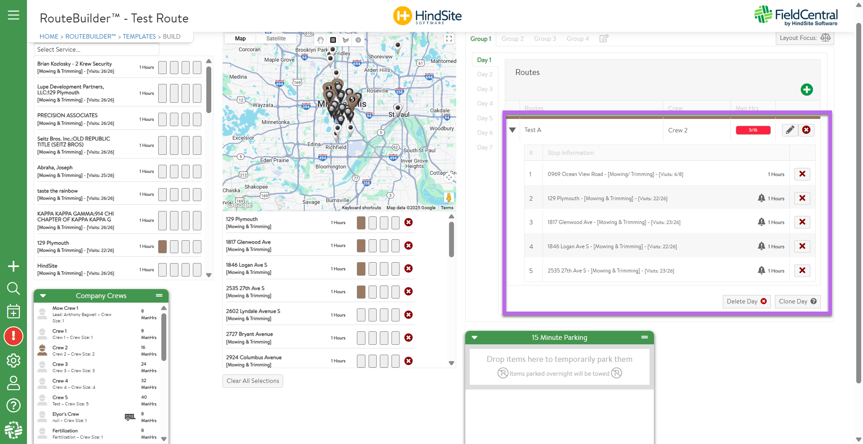The image size is (863, 444).
Task: Click the Delete Day button
Action: (746, 302)
